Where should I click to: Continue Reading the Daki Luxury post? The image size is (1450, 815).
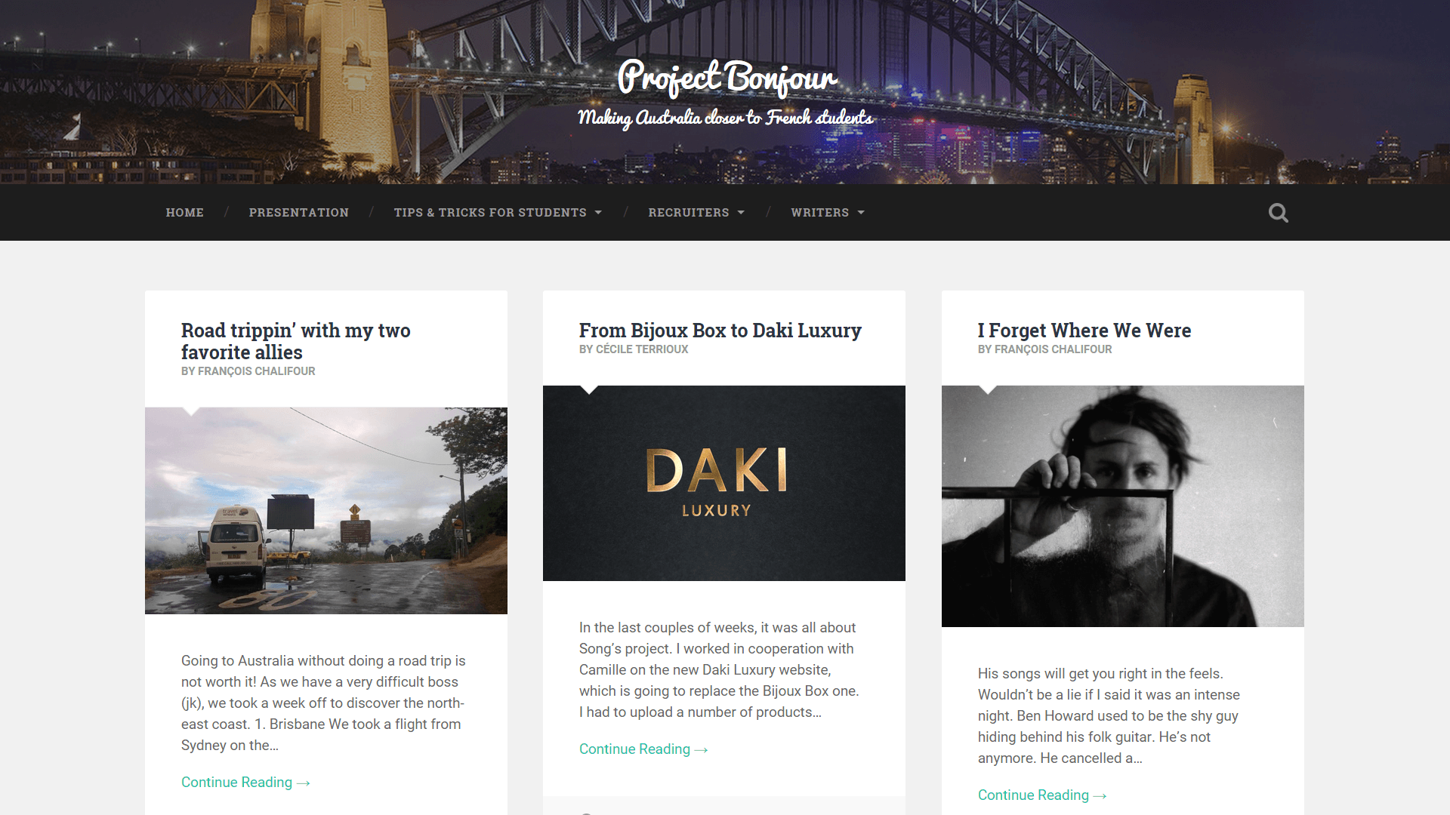pos(643,749)
